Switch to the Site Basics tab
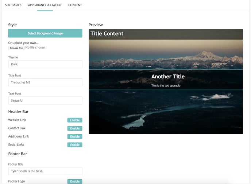Image resolution: width=251 pixels, height=184 pixels. coord(13,5)
